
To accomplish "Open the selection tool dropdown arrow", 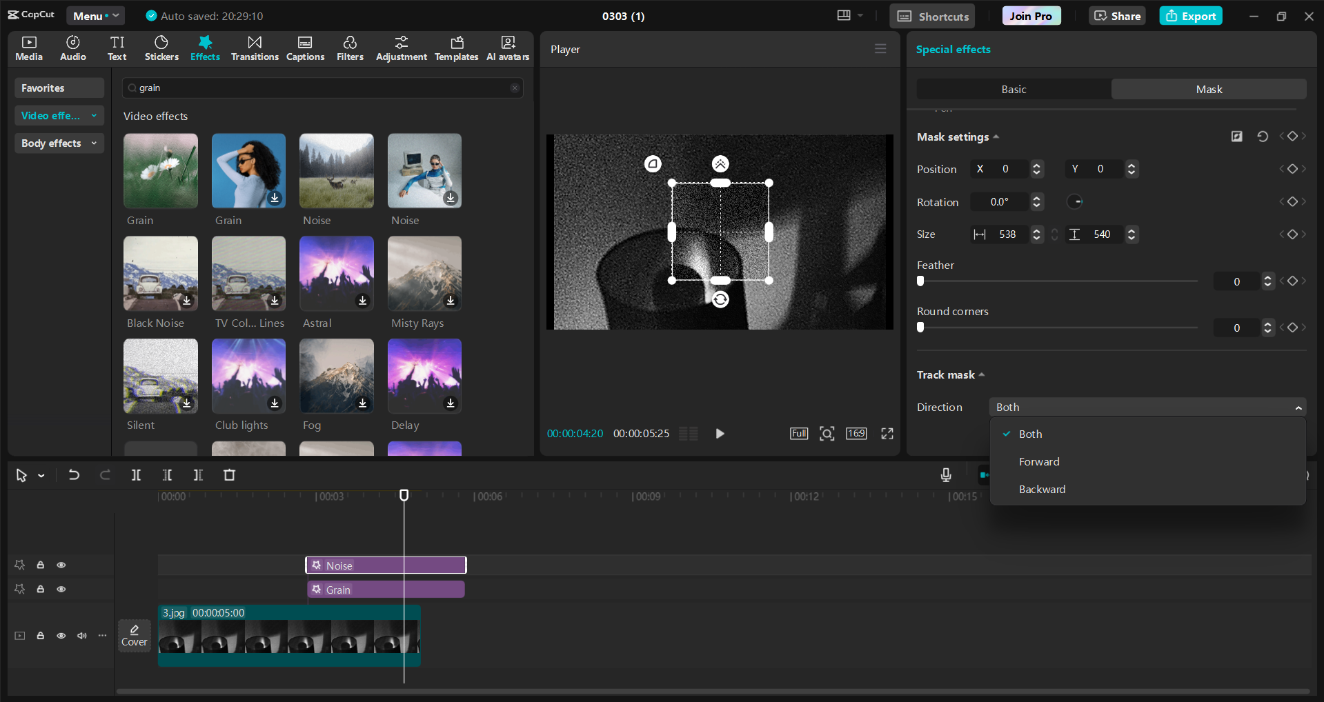I will 41,475.
